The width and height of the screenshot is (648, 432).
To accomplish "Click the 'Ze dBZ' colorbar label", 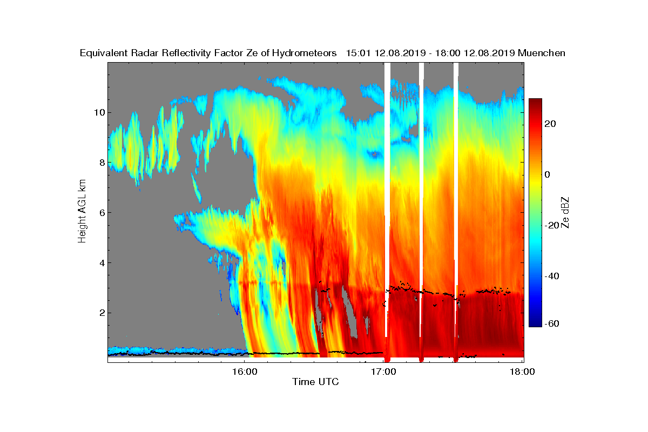I will (x=566, y=213).
